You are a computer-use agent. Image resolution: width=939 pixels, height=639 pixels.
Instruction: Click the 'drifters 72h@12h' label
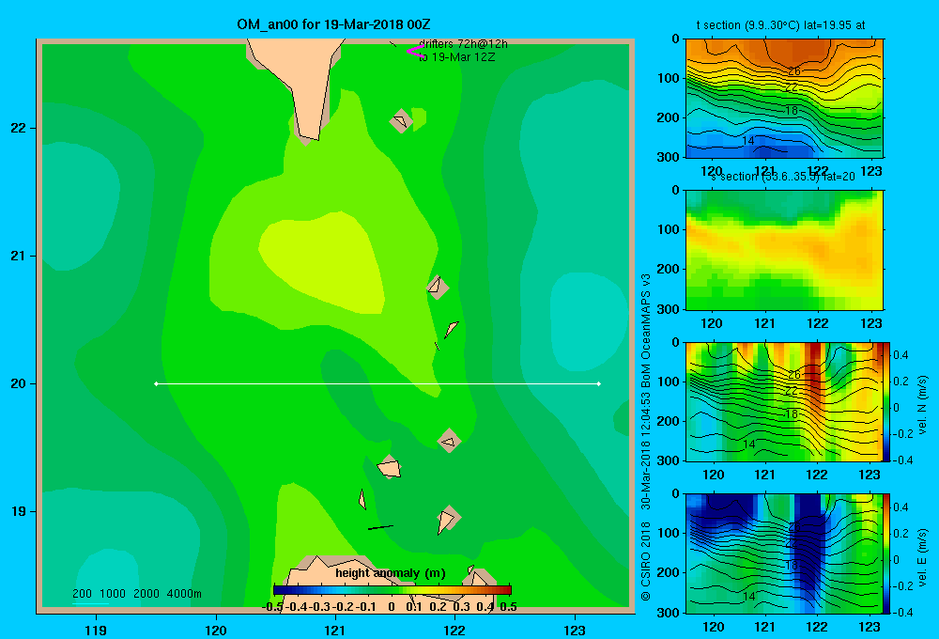coord(463,44)
